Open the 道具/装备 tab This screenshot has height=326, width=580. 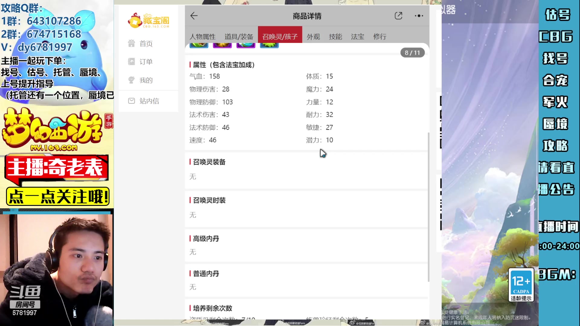point(238,37)
